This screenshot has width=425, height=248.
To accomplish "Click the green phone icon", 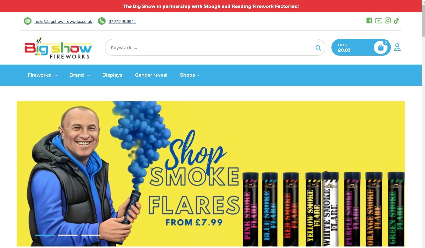I will (102, 21).
